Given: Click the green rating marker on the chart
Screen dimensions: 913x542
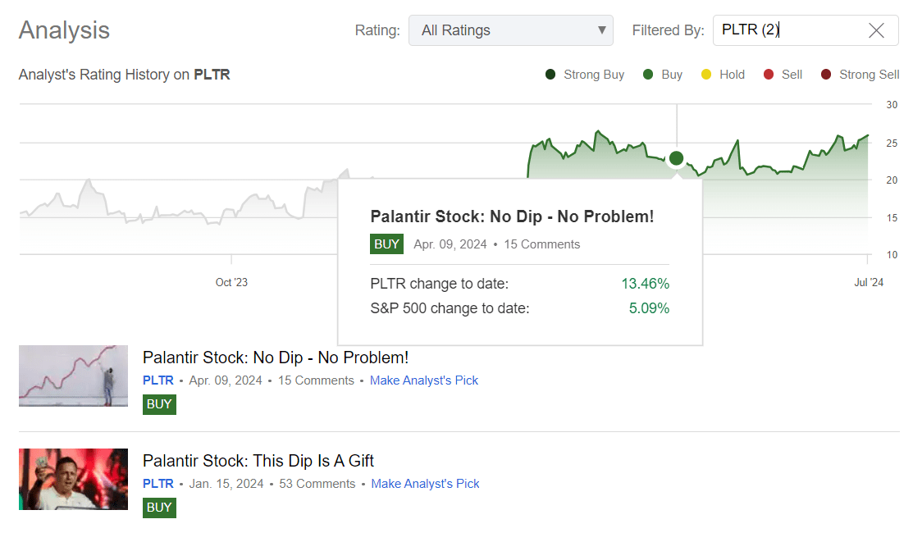Looking at the screenshot, I should (x=676, y=158).
